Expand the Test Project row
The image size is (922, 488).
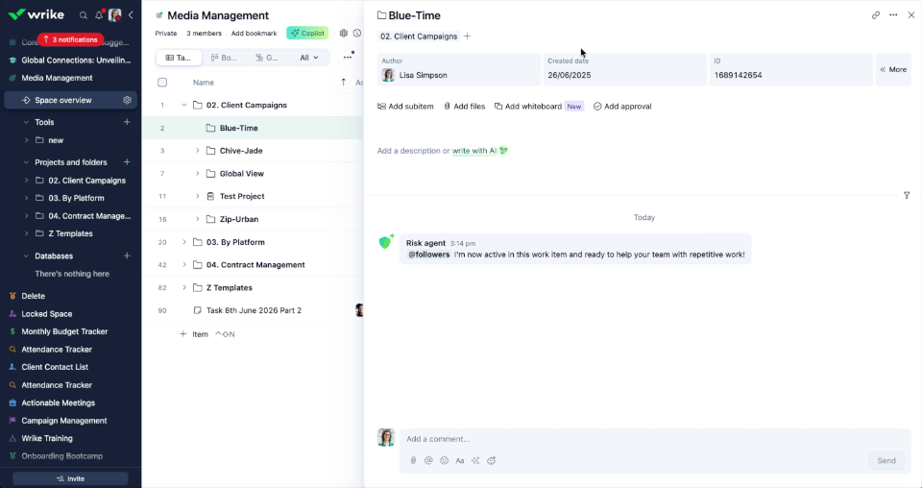198,196
